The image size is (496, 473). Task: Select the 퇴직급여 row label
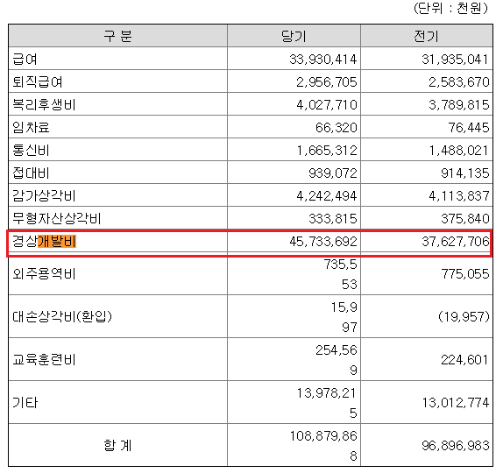tap(38, 81)
